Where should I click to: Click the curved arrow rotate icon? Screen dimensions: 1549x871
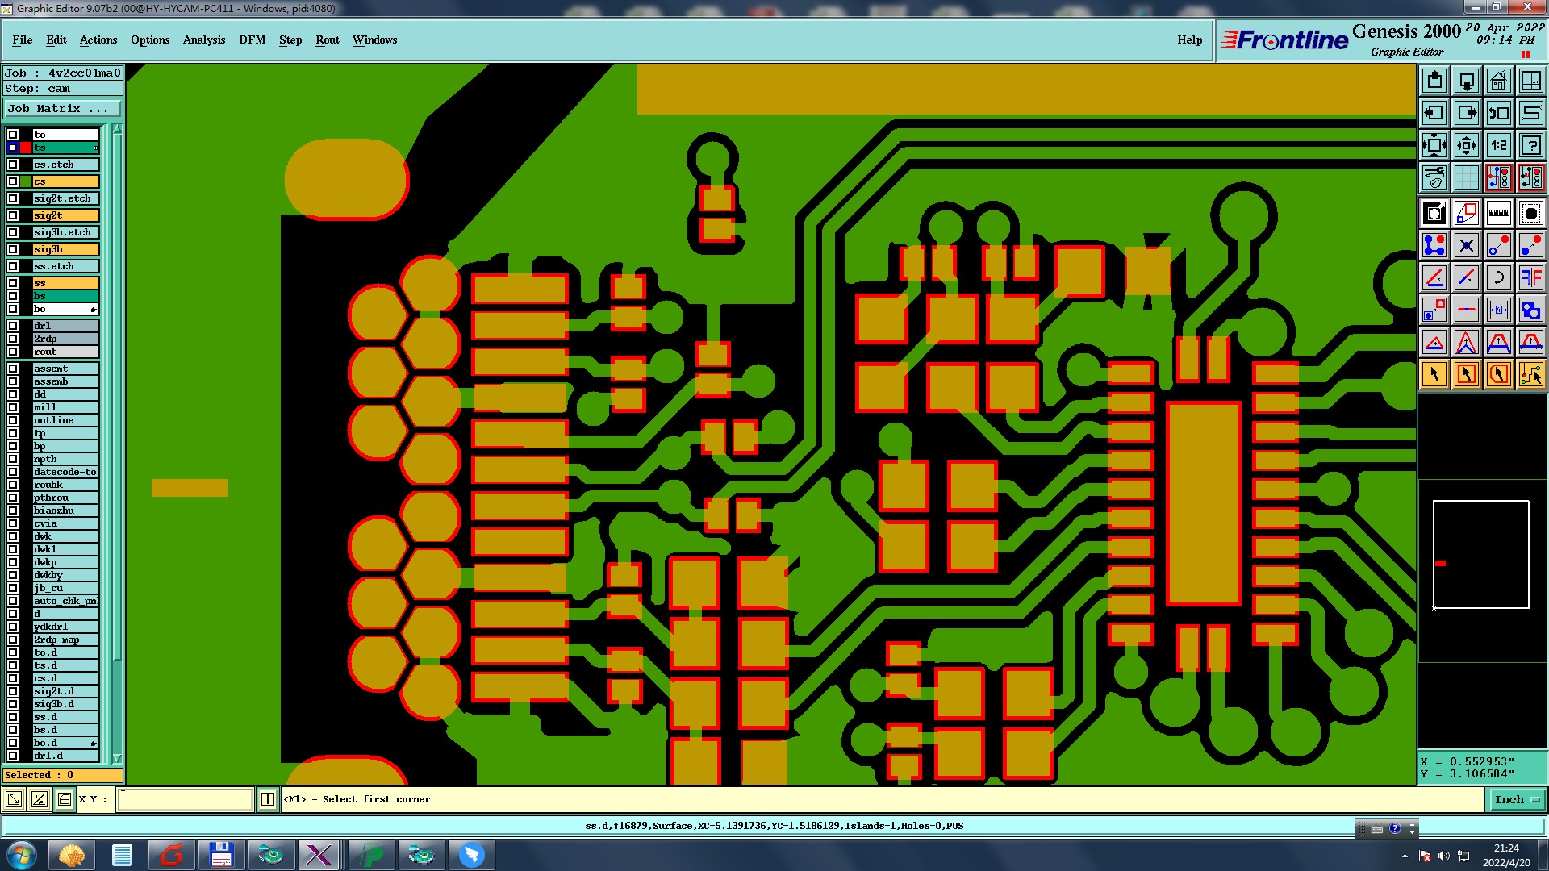coord(1499,277)
